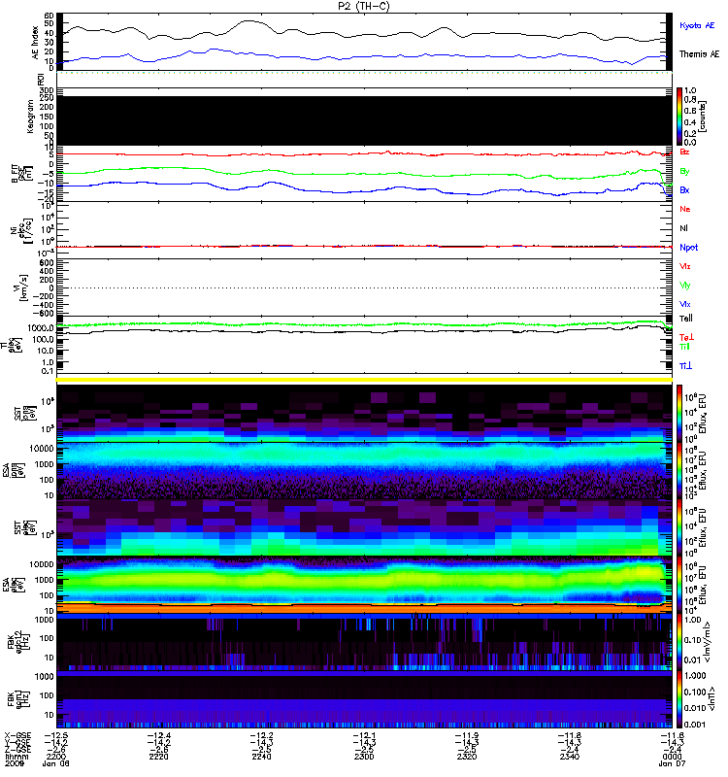Screen dimensions: 728x777
Task: Click the X-GSE value -12.1
Action: tap(364, 735)
